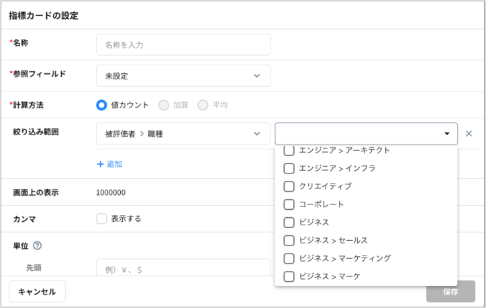This screenshot has height=308, width=486.
Task: Click the 指標カードの設定 heading
Action: pos(44,15)
